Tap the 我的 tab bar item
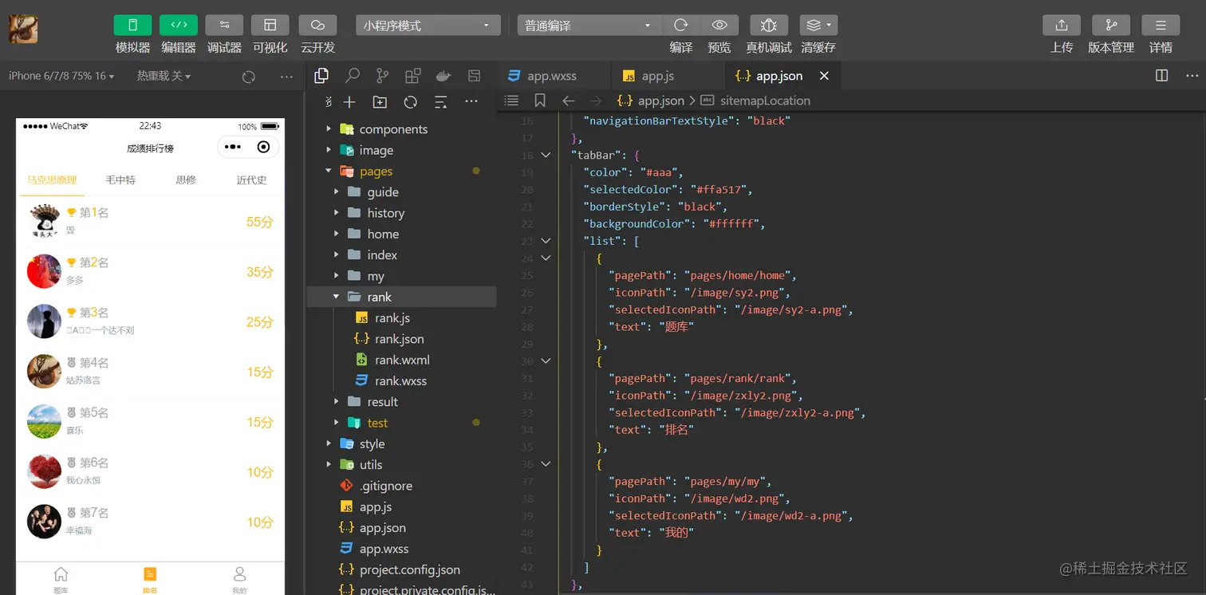 point(239,580)
